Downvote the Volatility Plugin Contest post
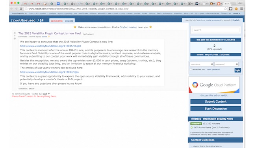This screenshot has height=148, width=256. tap(15, 39)
